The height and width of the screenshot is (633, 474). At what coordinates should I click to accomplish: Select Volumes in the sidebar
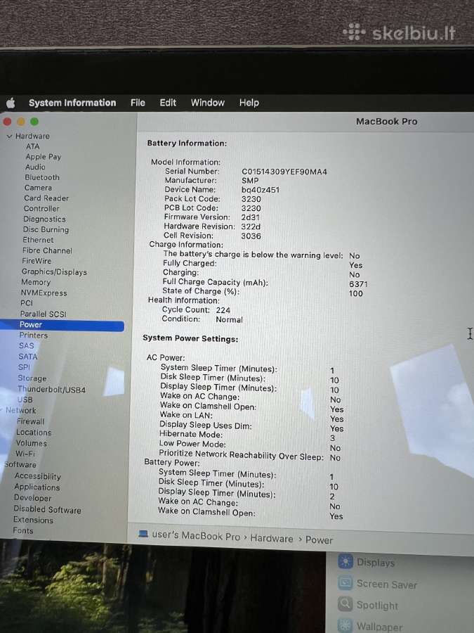31,443
